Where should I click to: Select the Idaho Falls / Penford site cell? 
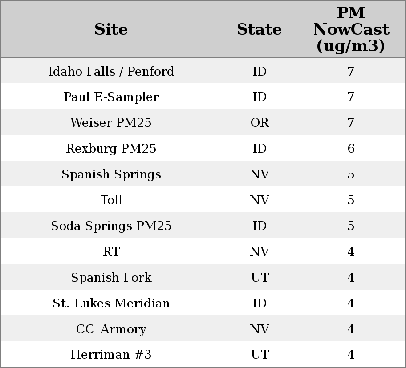tap(111, 72)
